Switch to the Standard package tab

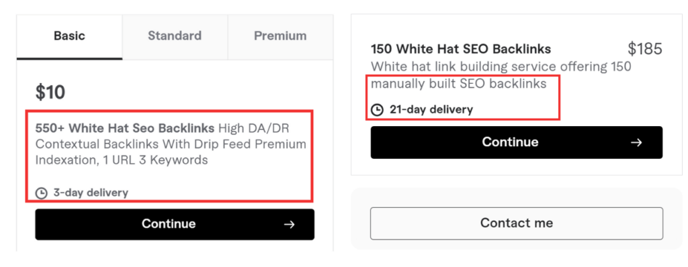(175, 37)
